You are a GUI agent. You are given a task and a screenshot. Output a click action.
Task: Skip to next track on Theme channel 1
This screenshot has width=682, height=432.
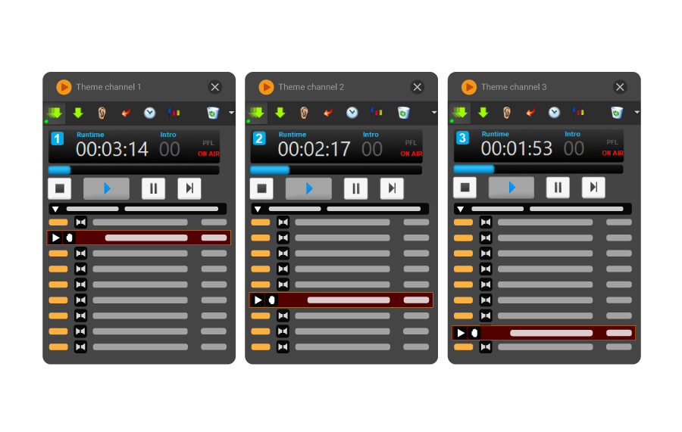click(x=189, y=188)
